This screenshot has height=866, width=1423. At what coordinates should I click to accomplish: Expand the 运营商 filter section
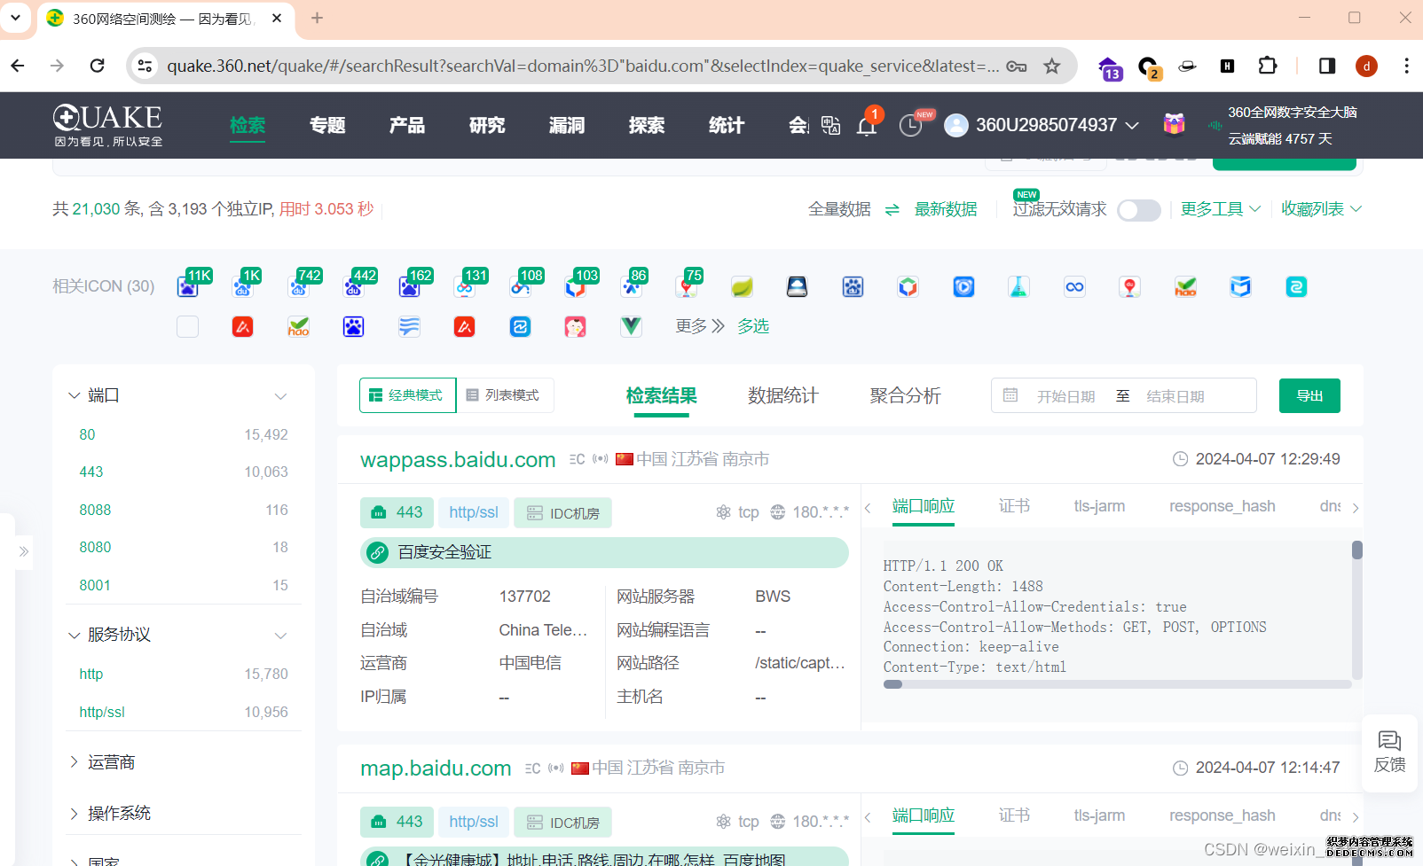point(111,762)
